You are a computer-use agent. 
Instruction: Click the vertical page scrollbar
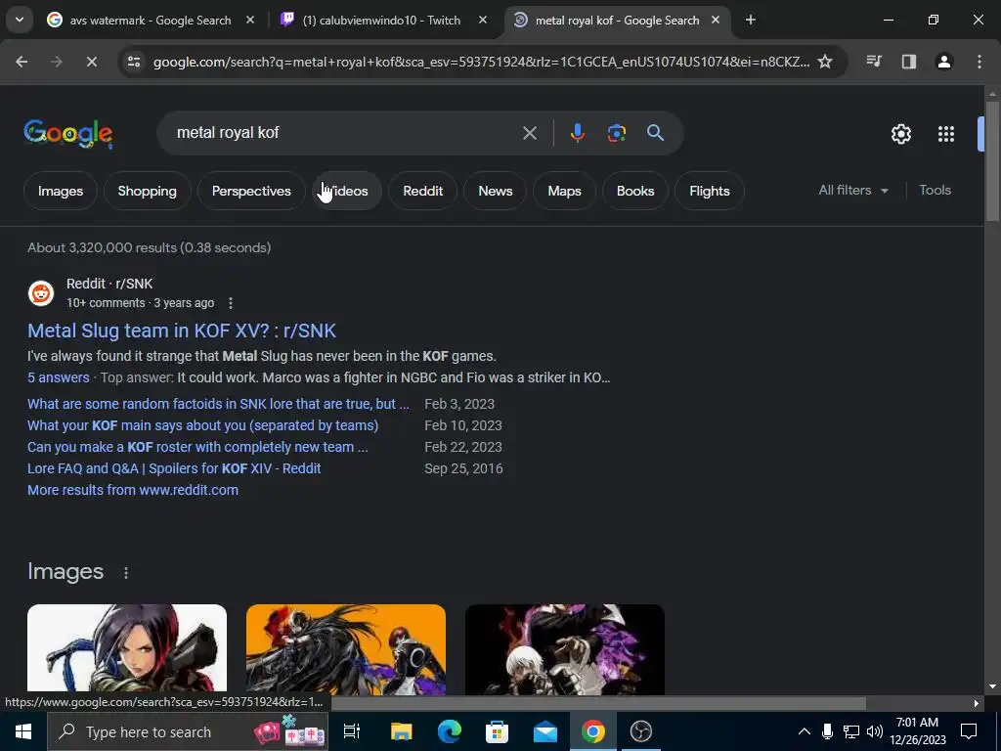pyautogui.click(x=992, y=161)
